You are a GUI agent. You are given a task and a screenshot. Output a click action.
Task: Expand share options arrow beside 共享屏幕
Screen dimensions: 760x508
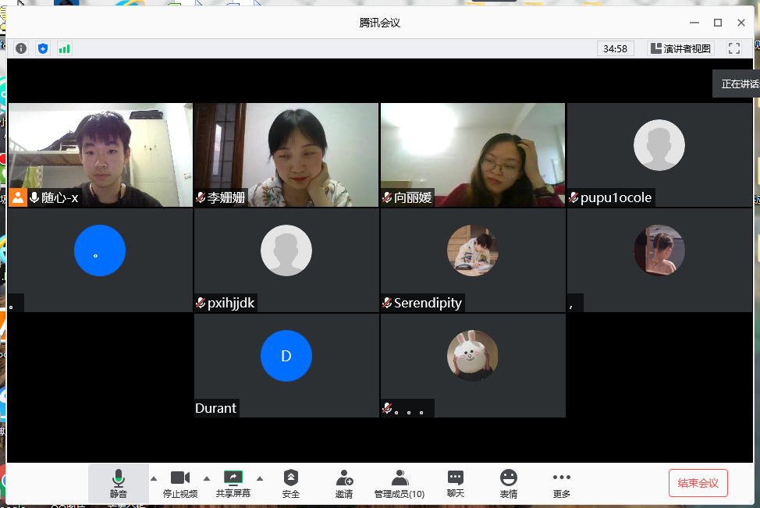click(260, 478)
